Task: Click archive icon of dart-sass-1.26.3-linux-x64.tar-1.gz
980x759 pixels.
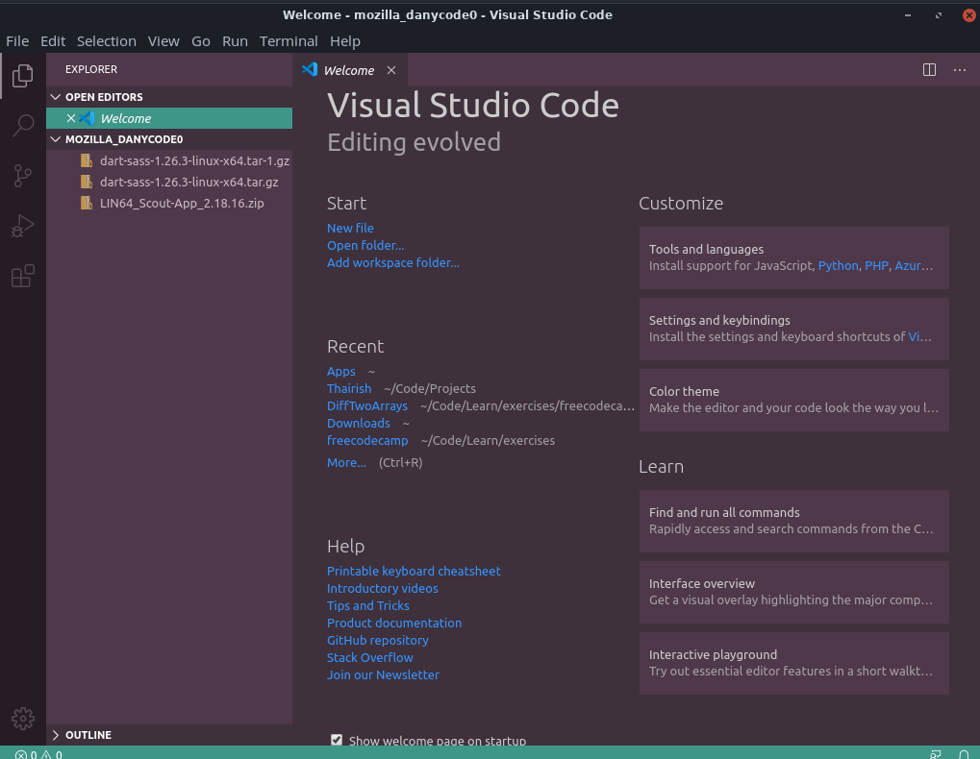Action: coord(87,160)
